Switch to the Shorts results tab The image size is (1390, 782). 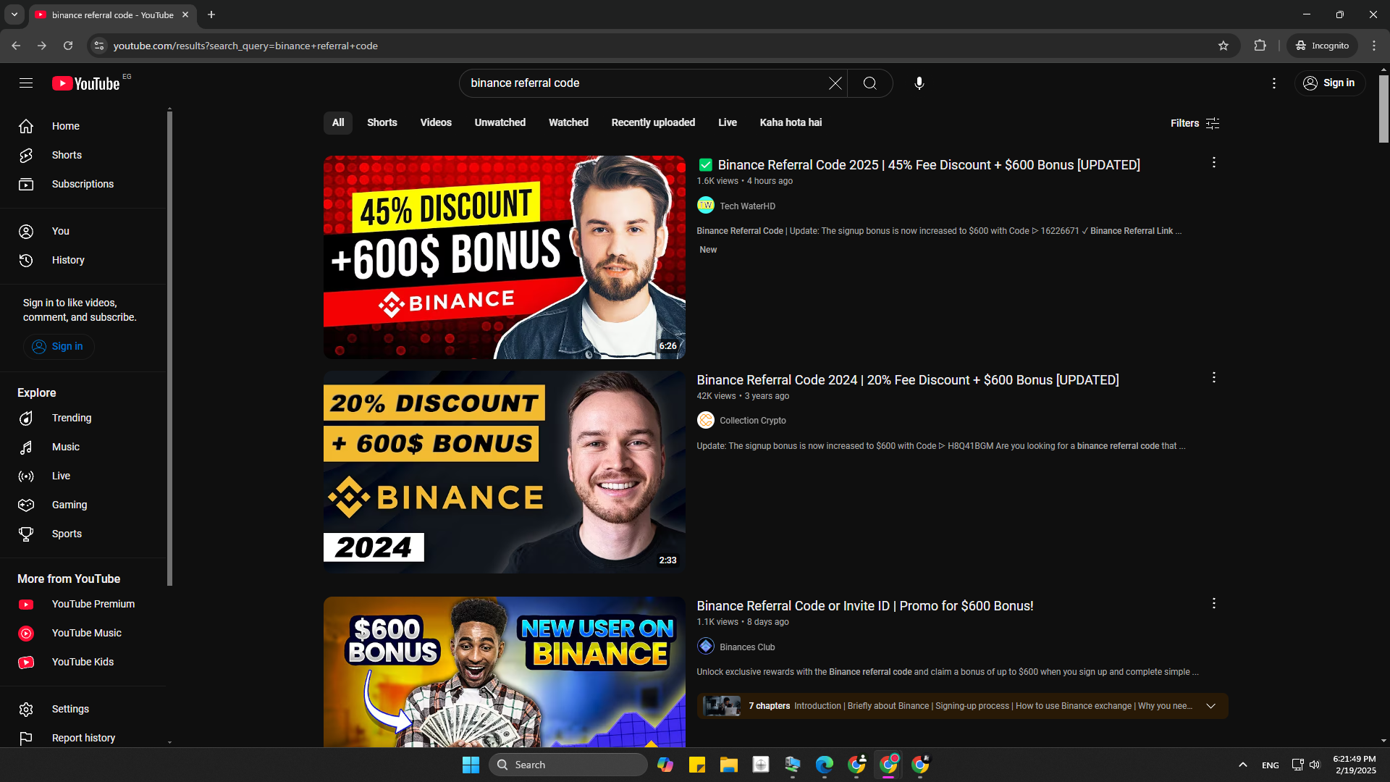(382, 122)
